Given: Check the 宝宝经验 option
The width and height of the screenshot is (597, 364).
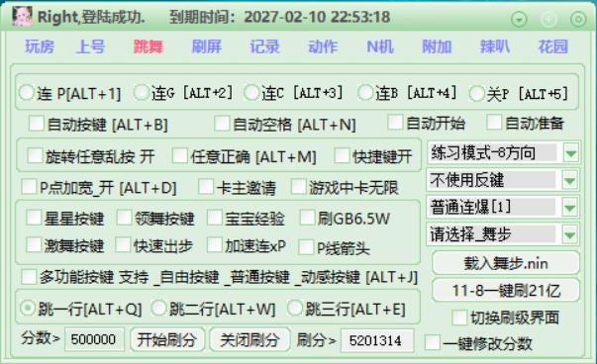Looking at the screenshot, I should tap(215, 218).
